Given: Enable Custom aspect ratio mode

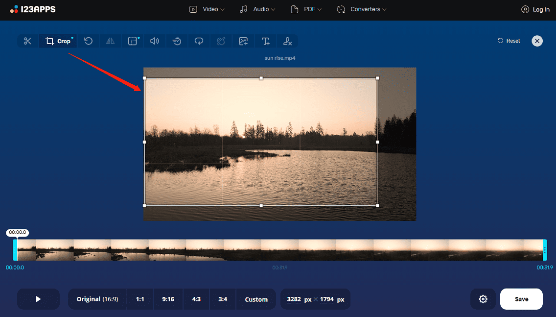Looking at the screenshot, I should click(x=256, y=299).
